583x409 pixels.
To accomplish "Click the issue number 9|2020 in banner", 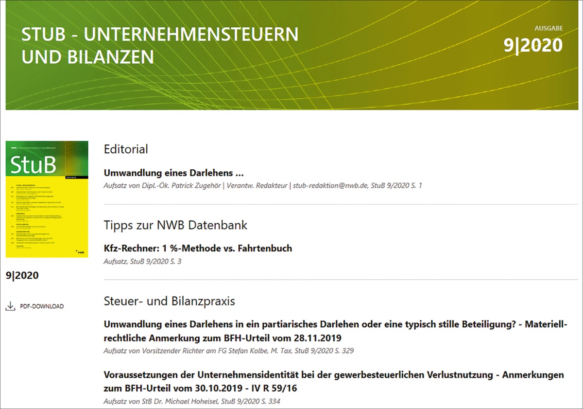I will tap(532, 45).
